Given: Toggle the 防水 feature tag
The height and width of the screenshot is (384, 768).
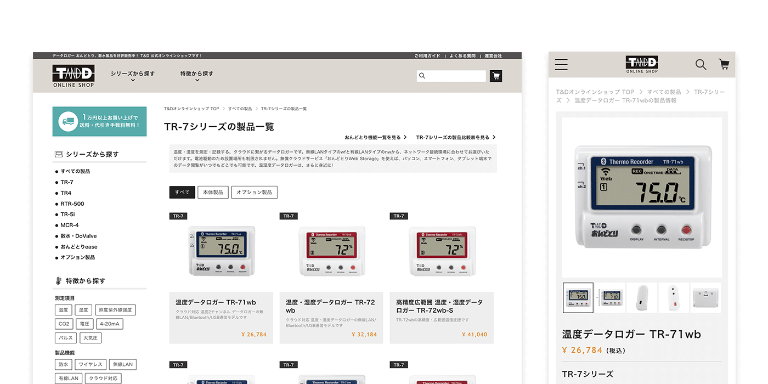Looking at the screenshot, I should [64, 364].
